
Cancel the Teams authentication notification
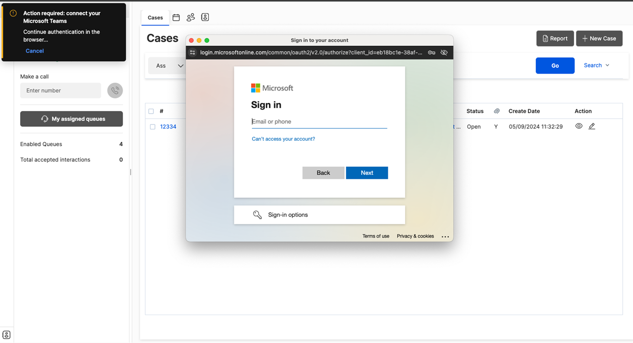coord(35,51)
